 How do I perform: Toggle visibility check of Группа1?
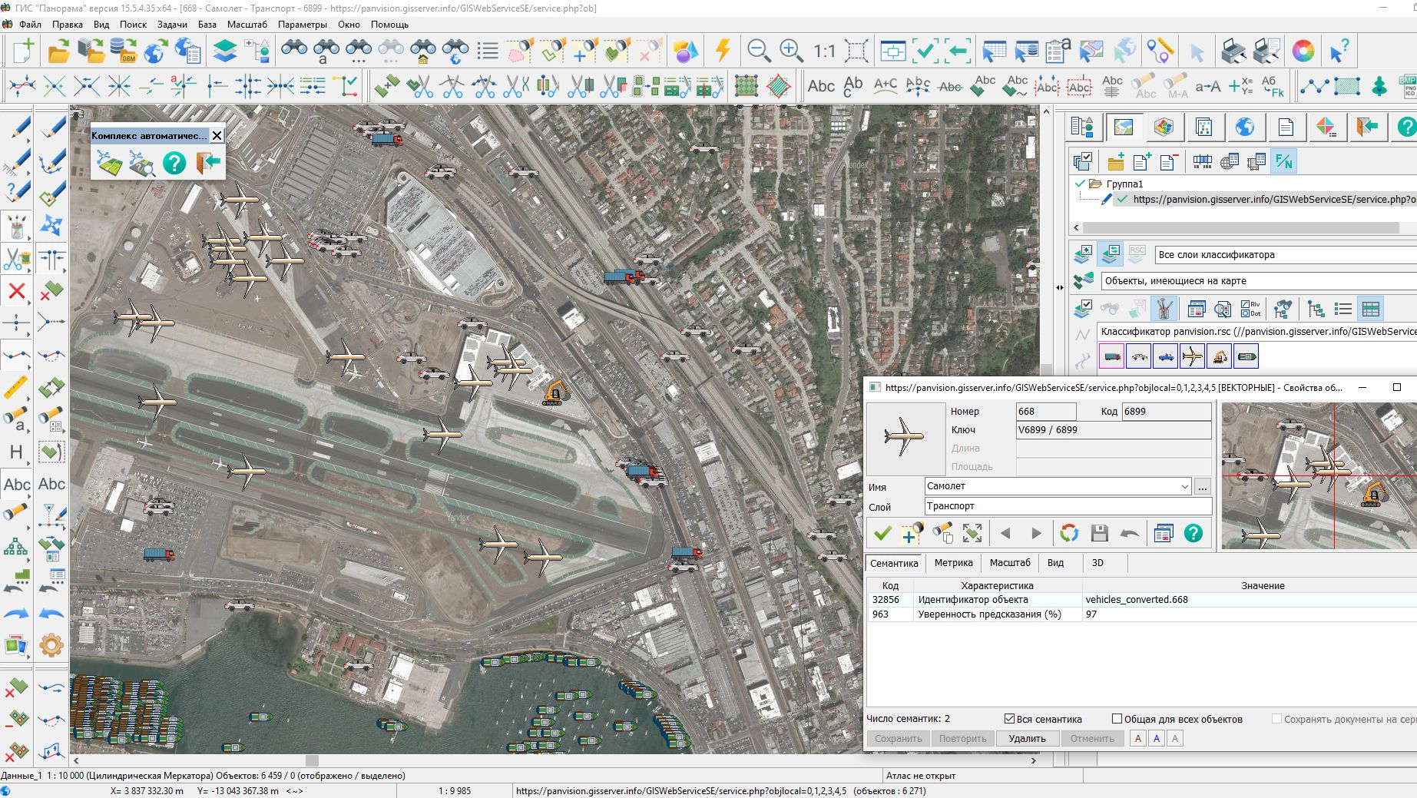[x=1081, y=184]
